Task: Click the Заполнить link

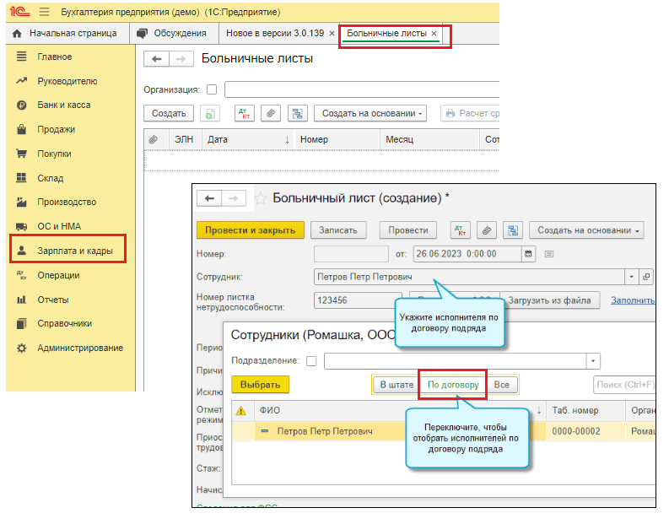Action: pyautogui.click(x=633, y=300)
